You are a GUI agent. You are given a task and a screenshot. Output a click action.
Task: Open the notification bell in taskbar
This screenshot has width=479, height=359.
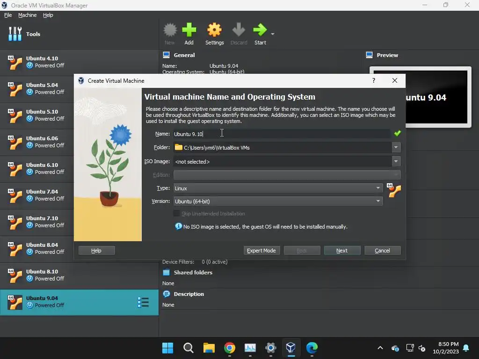tap(466, 348)
